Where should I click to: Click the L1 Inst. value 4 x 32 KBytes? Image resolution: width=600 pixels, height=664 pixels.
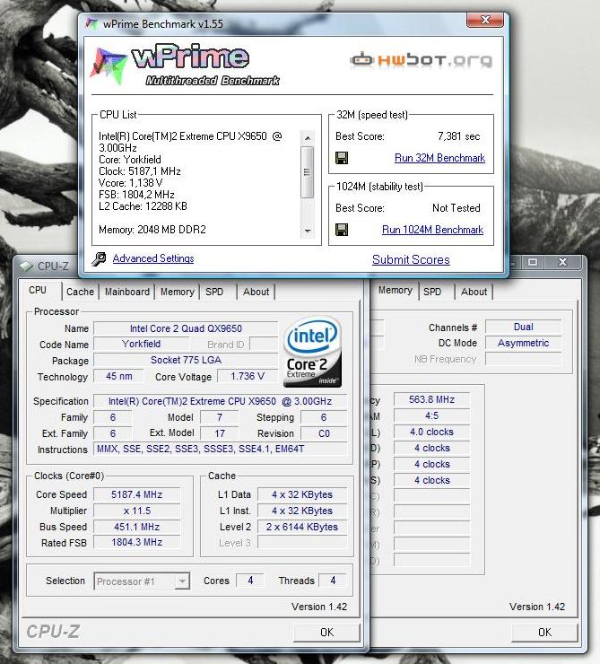point(302,511)
